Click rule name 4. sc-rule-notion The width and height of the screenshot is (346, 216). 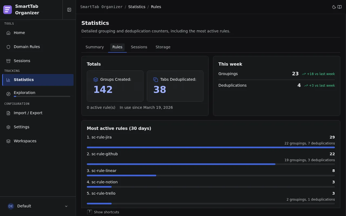pos(102,182)
